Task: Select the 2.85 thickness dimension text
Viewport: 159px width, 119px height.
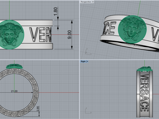Action: tap(38, 109)
